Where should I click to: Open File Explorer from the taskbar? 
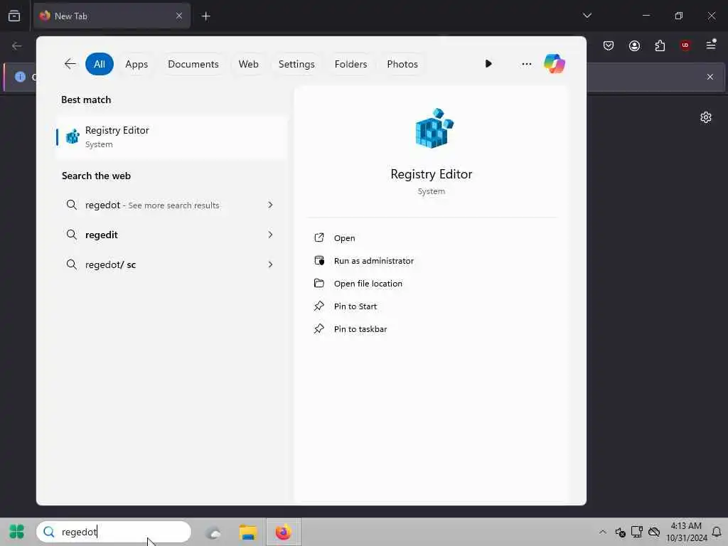[x=248, y=532]
